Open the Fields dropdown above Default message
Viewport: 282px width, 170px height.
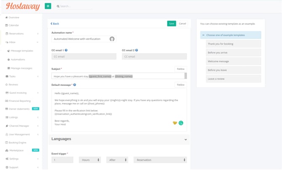[181, 85]
